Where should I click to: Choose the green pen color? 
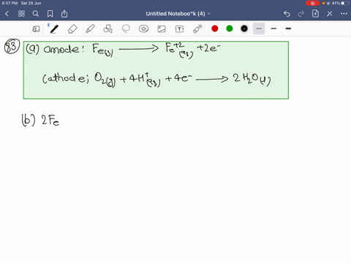(x=230, y=28)
